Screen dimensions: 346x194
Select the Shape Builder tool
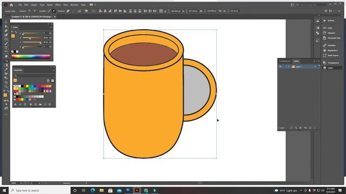point(6,61)
